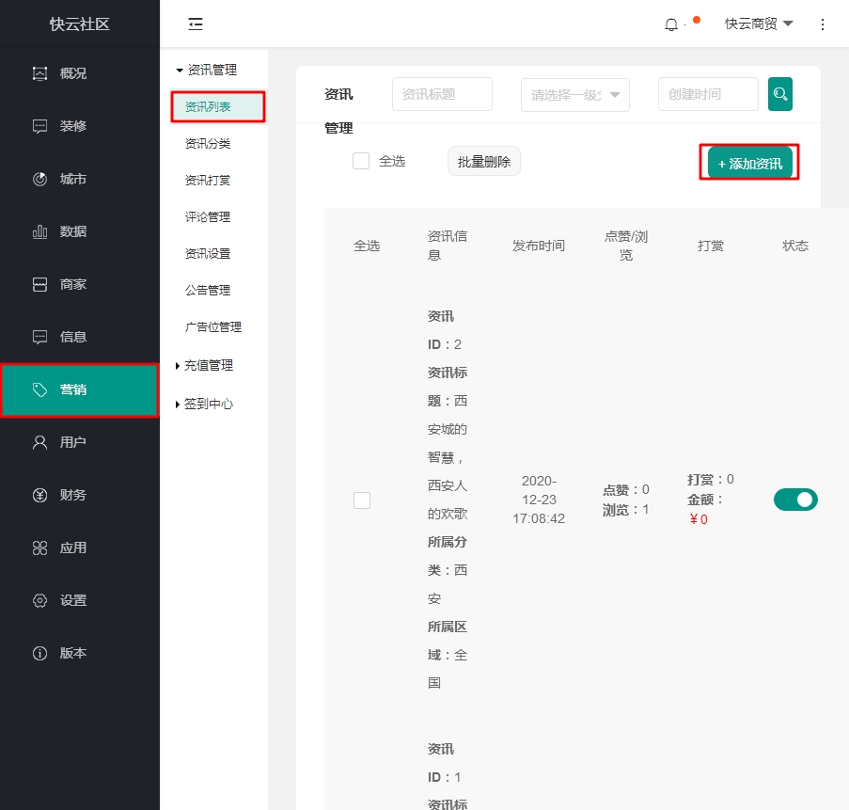Click the sidebar collapse hamburger icon
The width and height of the screenshot is (849, 810).
coord(196,24)
